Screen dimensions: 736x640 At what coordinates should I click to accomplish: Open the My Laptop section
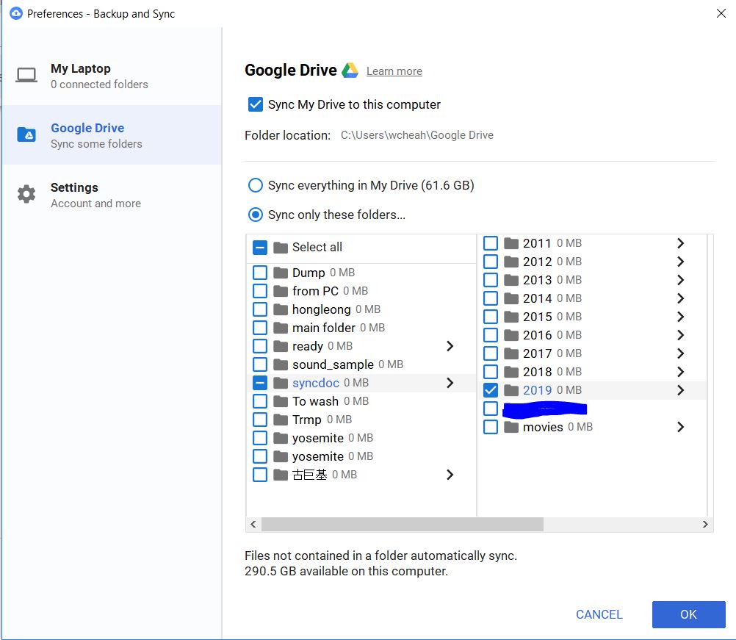(x=112, y=76)
